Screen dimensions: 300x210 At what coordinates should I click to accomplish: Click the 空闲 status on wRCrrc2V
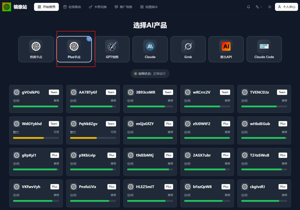click(x=187, y=101)
